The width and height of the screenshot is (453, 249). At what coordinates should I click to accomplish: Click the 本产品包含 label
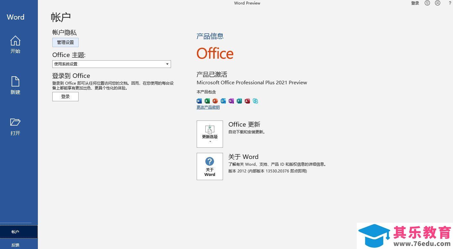point(206,92)
